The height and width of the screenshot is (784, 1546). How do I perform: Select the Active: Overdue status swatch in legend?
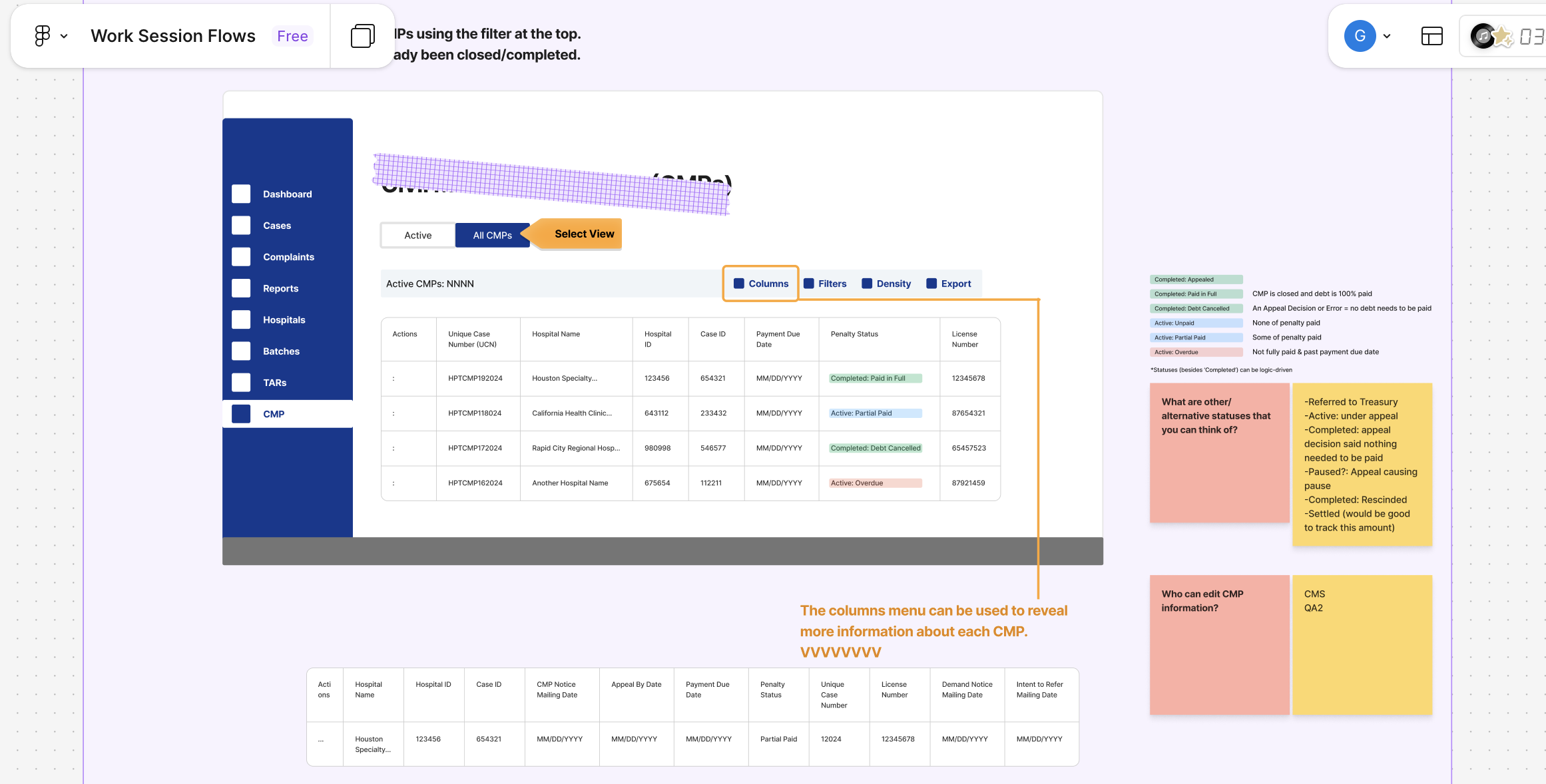point(1195,352)
